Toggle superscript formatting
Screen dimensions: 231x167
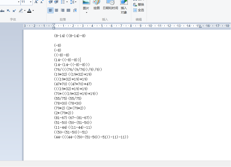(x=14, y=11)
